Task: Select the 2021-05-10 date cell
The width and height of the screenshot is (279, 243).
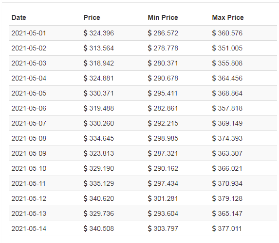Action: click(x=29, y=168)
